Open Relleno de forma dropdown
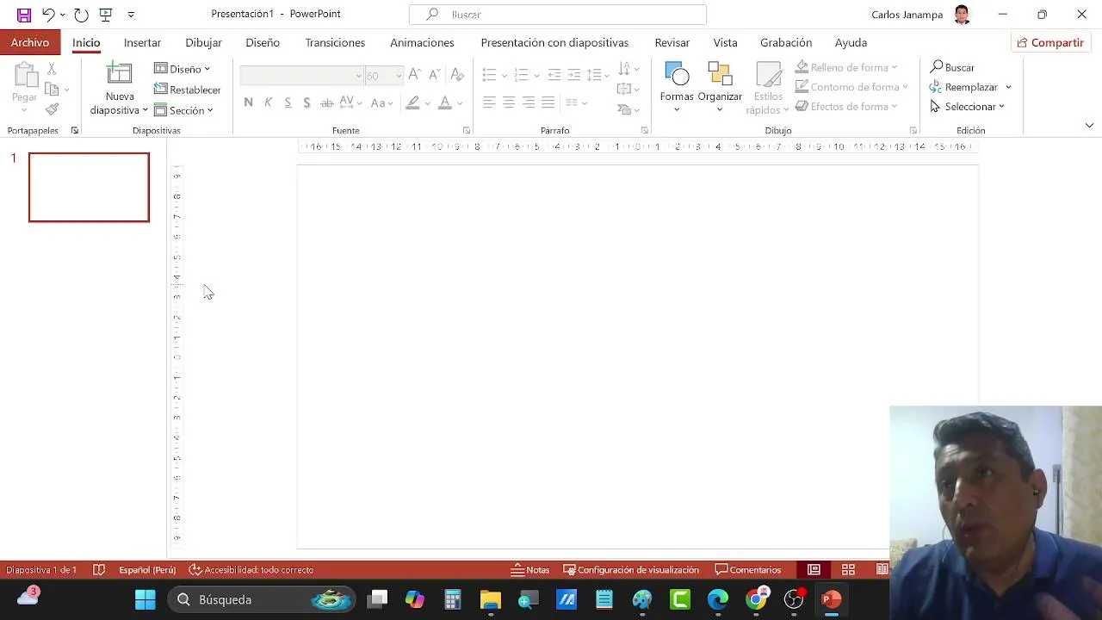The height and width of the screenshot is (620, 1102). pos(846,67)
